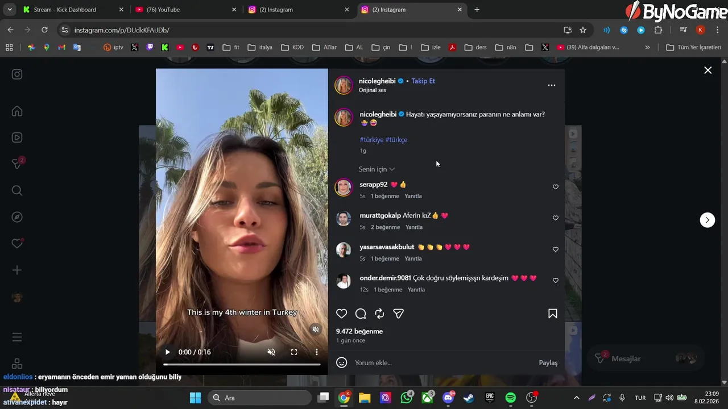
Task: Open Spotify from the taskbar
Action: pyautogui.click(x=511, y=398)
